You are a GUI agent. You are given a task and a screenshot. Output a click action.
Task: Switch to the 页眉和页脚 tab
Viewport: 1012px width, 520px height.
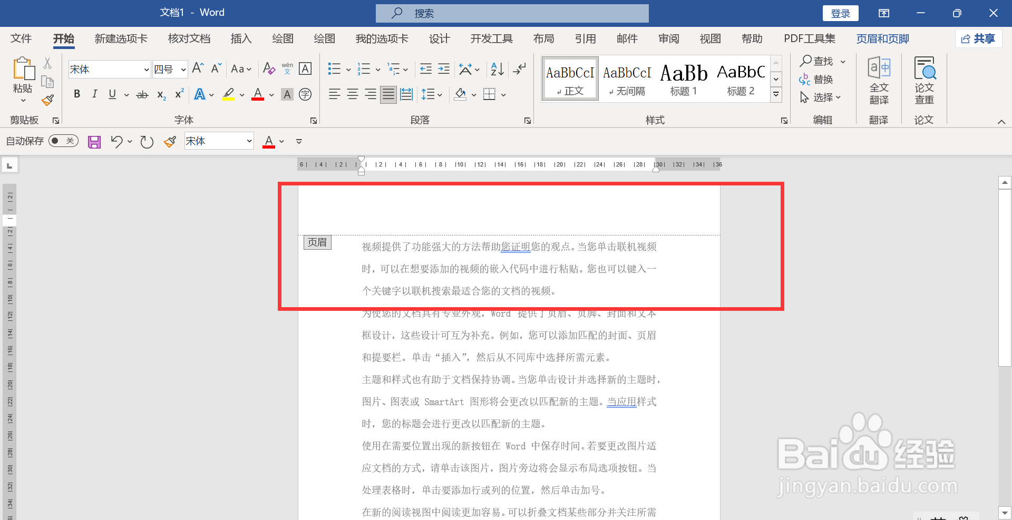883,39
